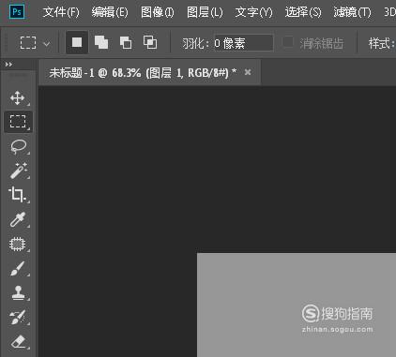Open the 文件(F) menu
396x357 pixels.
click(x=61, y=12)
